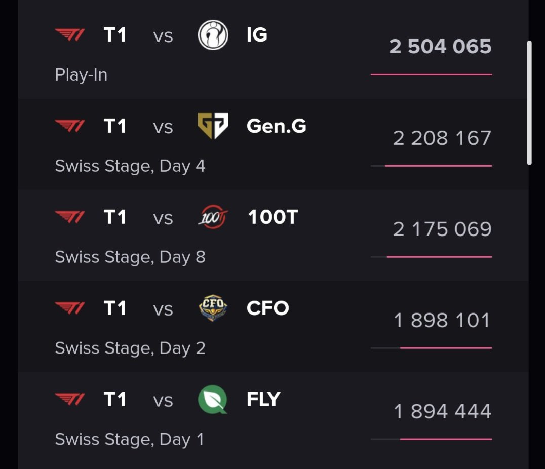Click the CFO team logo
The image size is (545, 469).
[x=213, y=308]
